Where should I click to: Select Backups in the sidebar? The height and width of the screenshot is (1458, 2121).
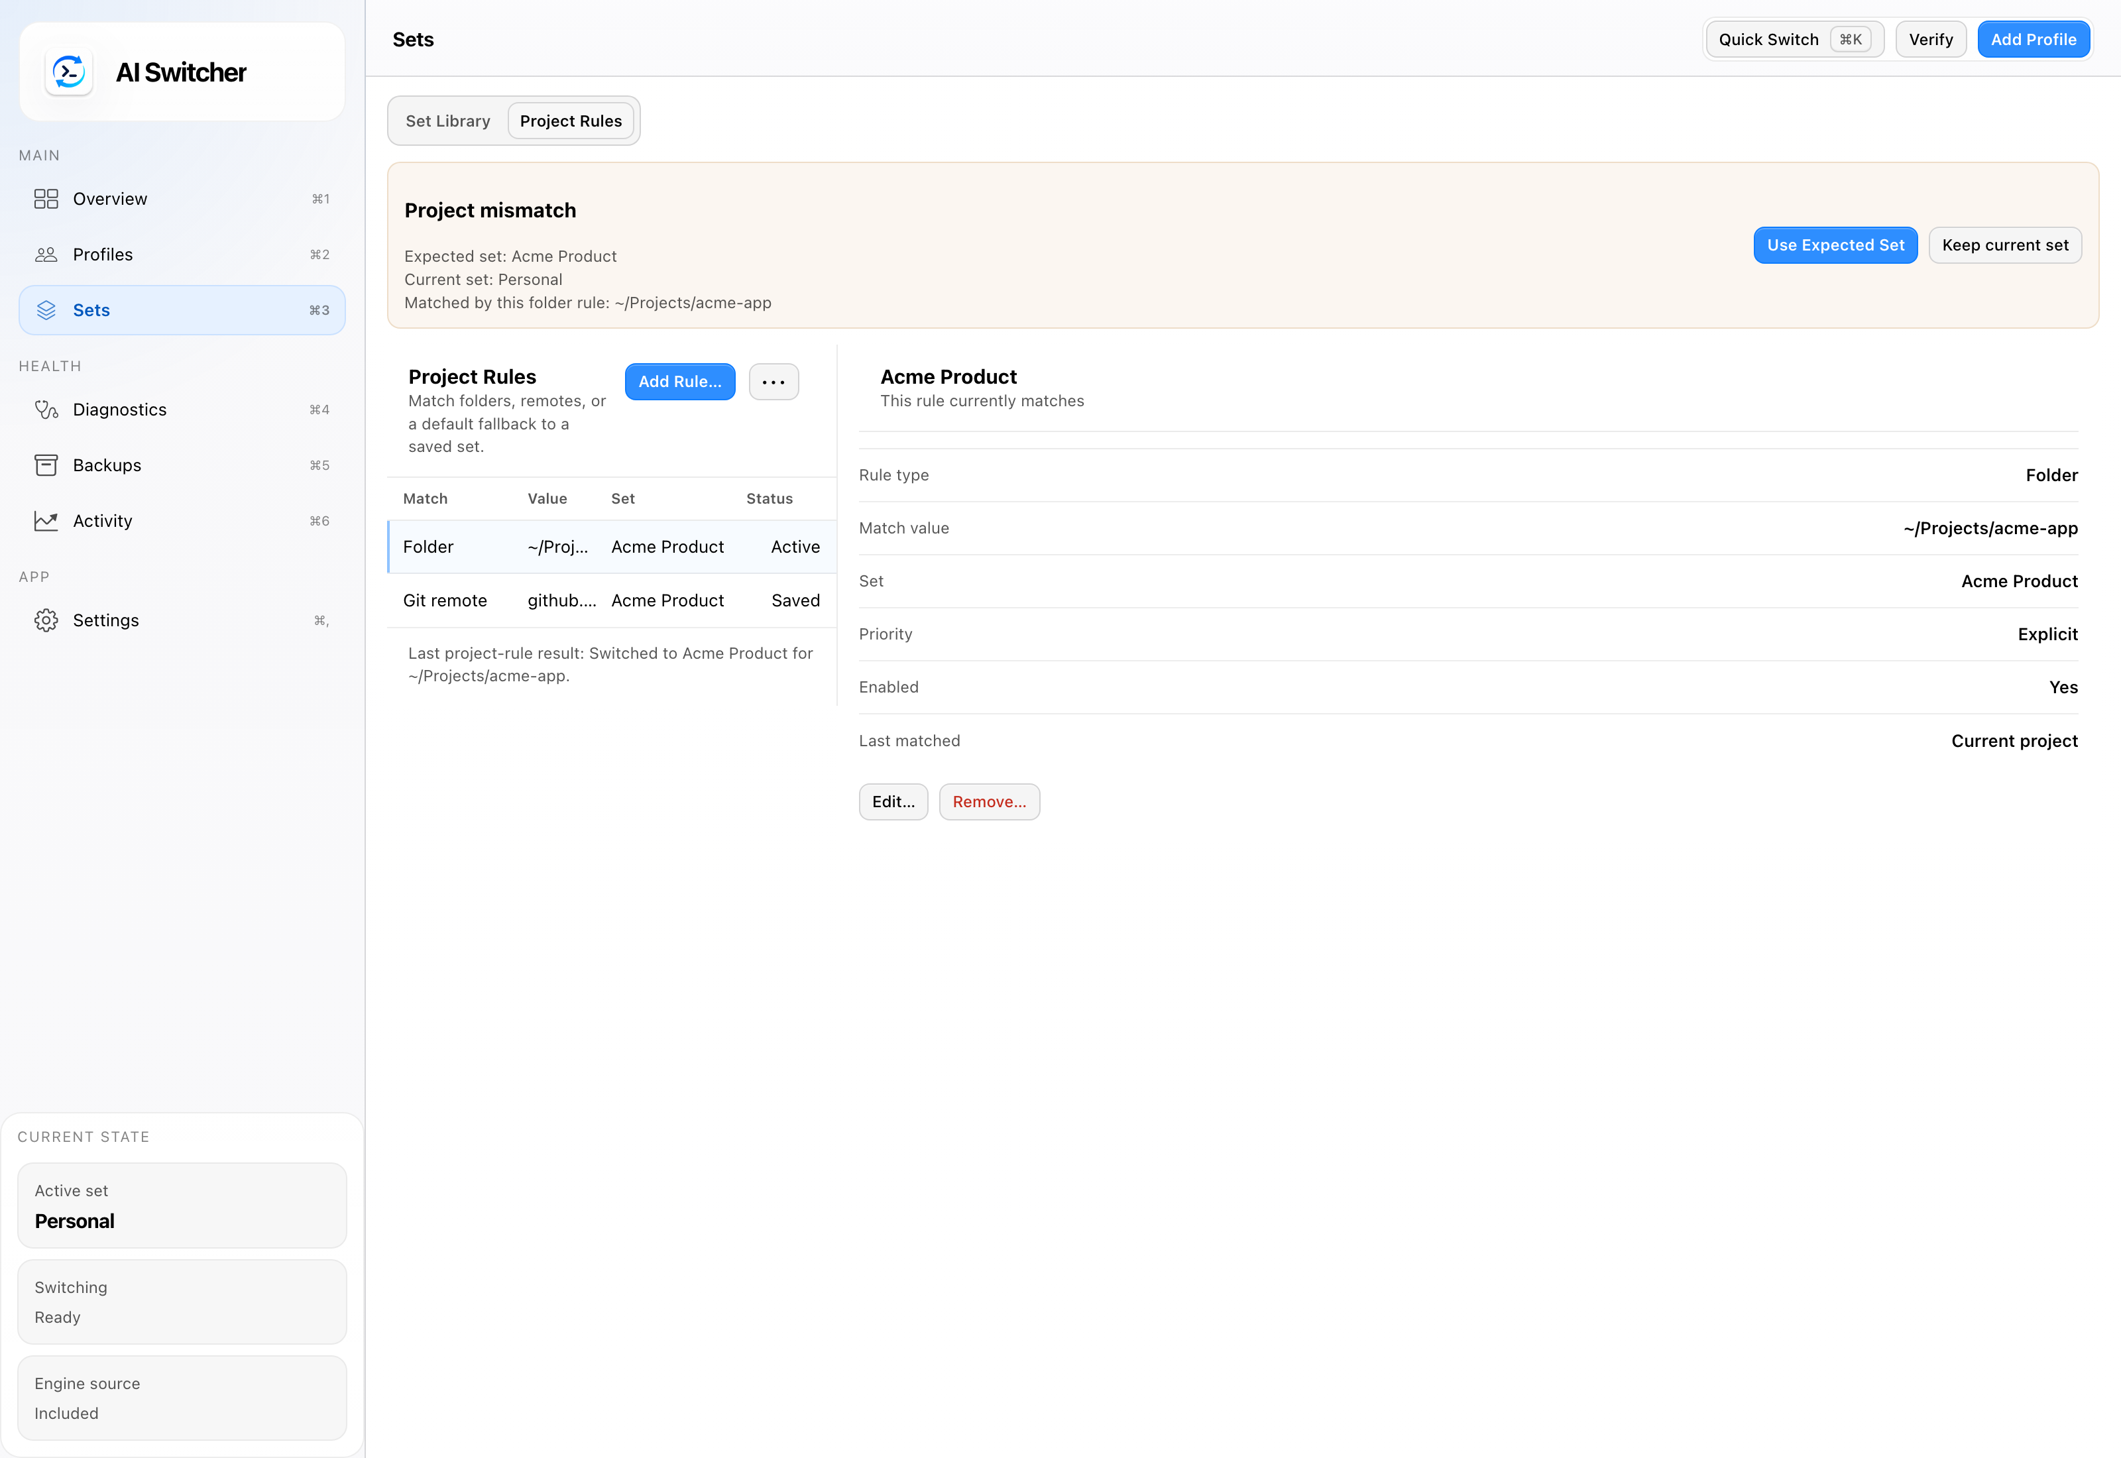[x=182, y=466]
